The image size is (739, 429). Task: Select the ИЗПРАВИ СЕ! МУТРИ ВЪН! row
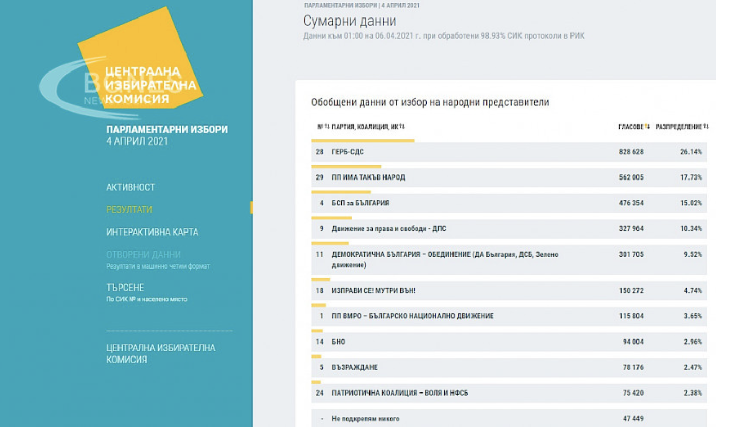509,291
